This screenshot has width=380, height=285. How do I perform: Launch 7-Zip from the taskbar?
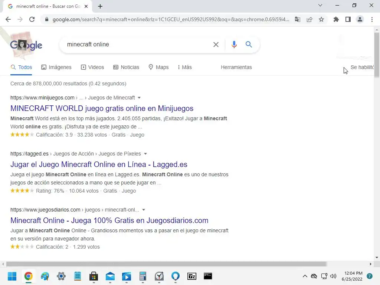tap(192, 276)
